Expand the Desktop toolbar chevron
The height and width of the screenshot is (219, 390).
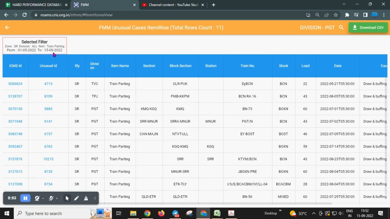point(280,210)
